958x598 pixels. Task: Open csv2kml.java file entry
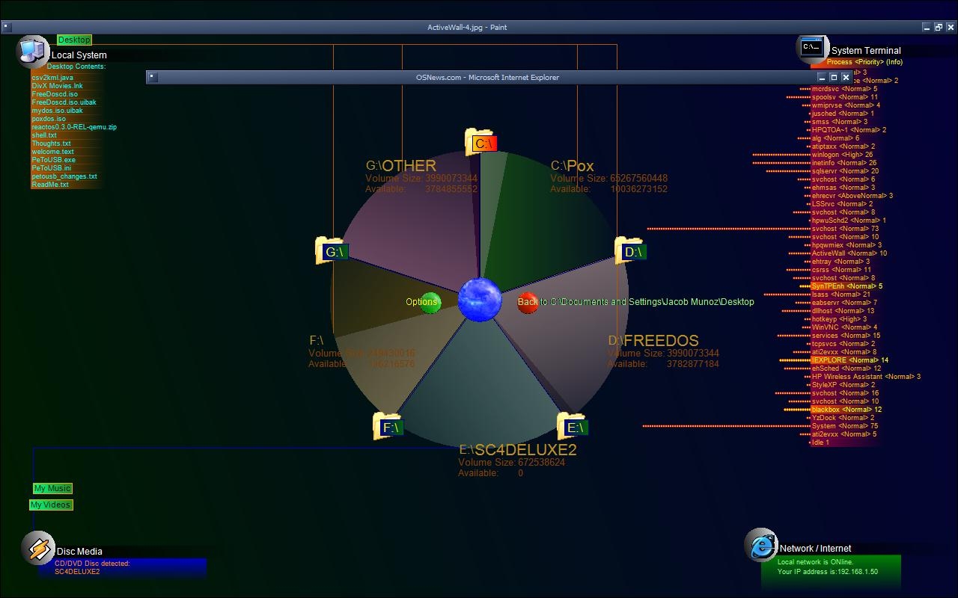click(52, 78)
